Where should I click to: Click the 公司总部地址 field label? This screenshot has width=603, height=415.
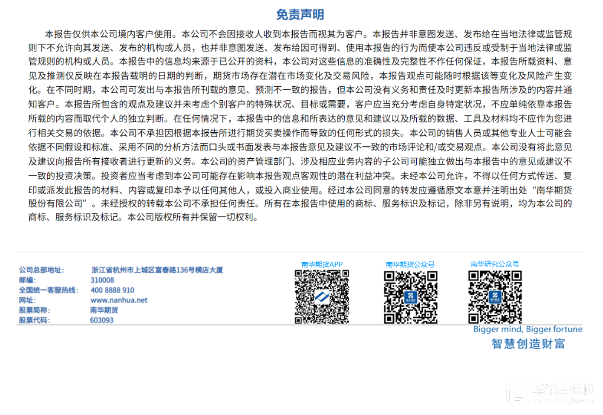[41, 270]
